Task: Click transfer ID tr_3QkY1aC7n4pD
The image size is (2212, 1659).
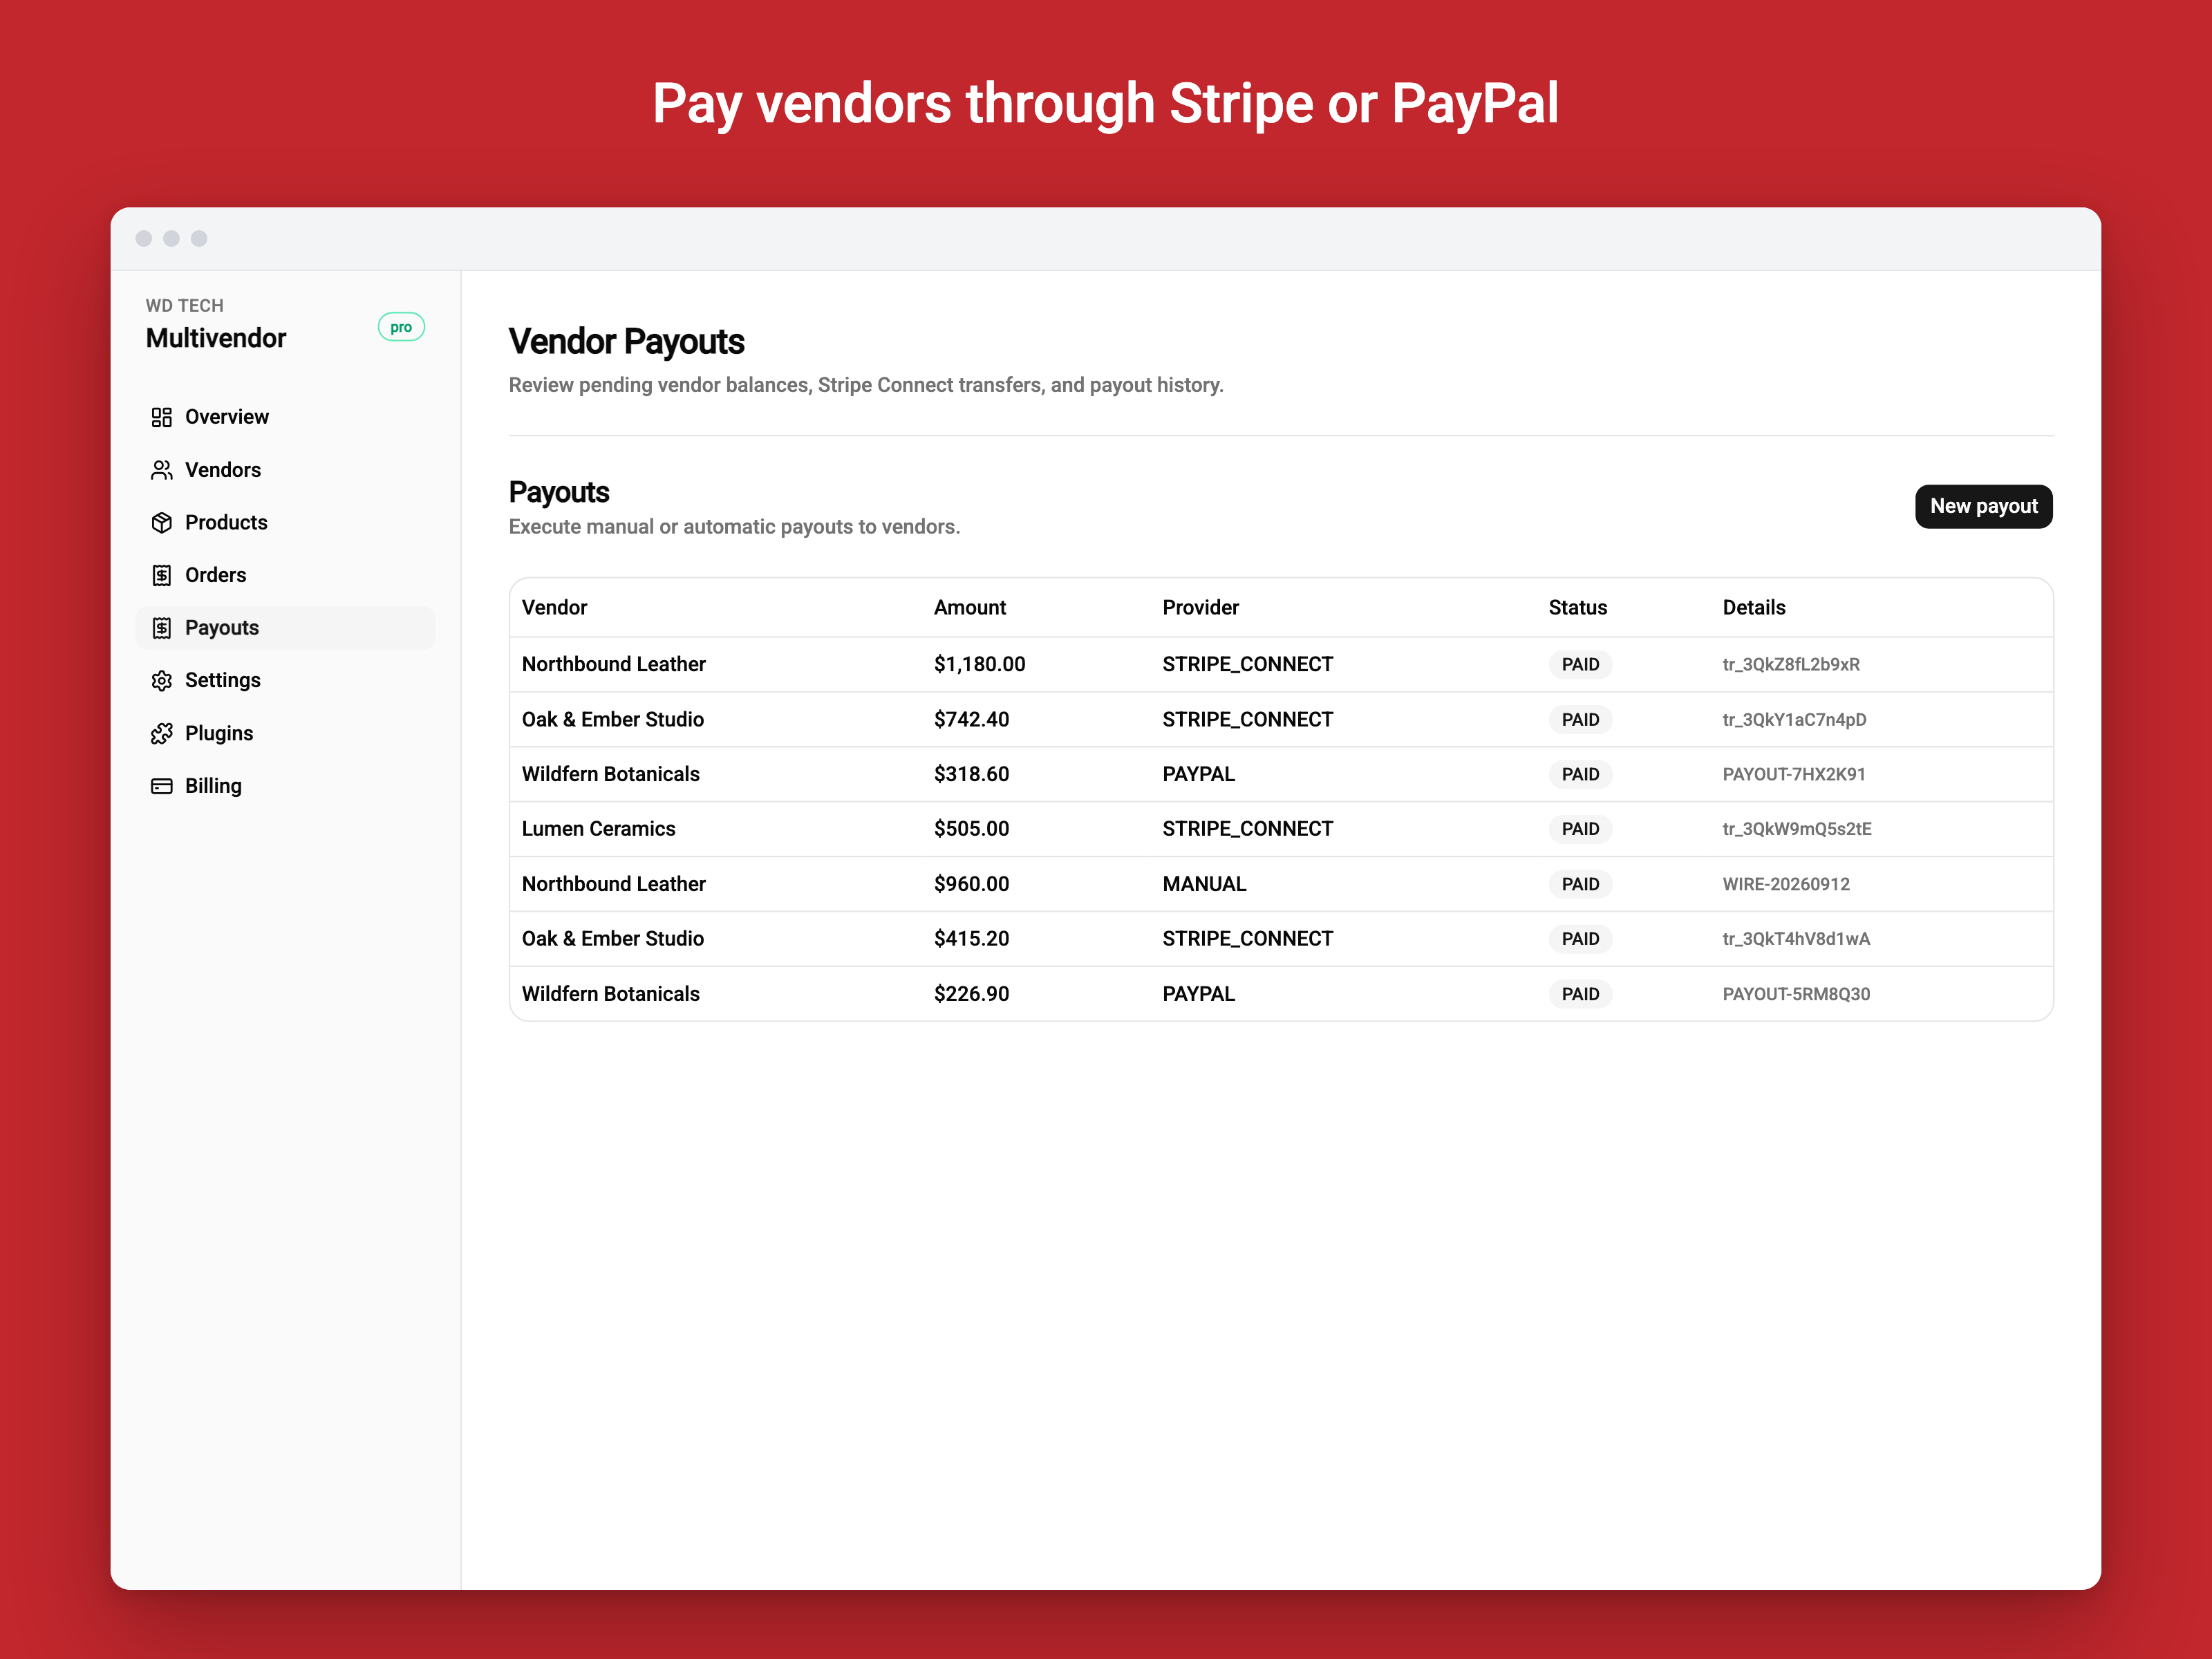Action: point(1794,719)
